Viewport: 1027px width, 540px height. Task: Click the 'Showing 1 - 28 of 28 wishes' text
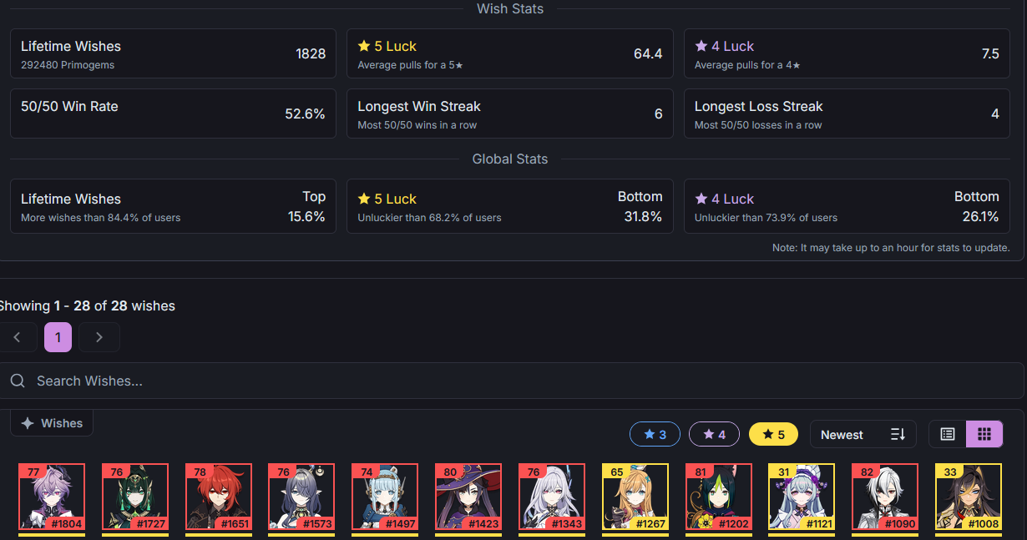click(x=87, y=305)
